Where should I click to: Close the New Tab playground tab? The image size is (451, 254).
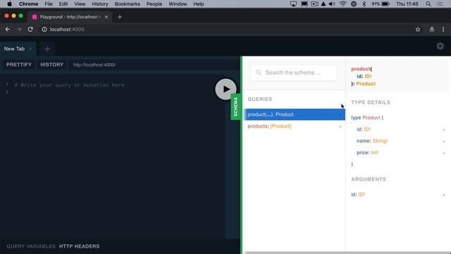coord(30,49)
